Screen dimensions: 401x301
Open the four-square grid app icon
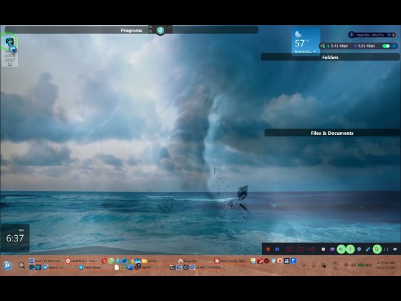tap(287, 261)
